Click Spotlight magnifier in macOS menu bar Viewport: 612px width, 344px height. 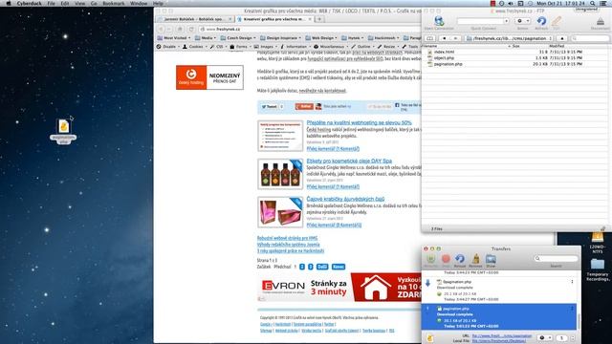pos(592,3)
